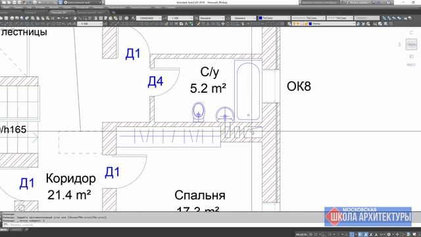The height and width of the screenshot is (237, 421).
Task: Click New icon in Quick Access toolbar
Action: (x=4, y=2)
